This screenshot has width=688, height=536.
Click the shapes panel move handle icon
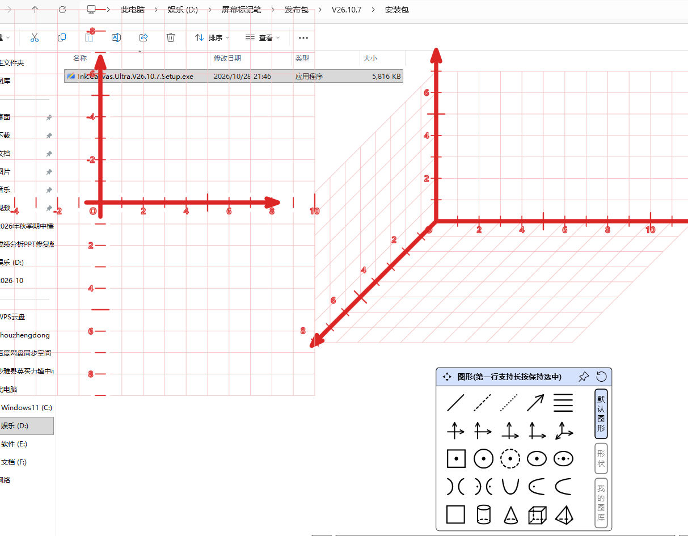tap(447, 377)
